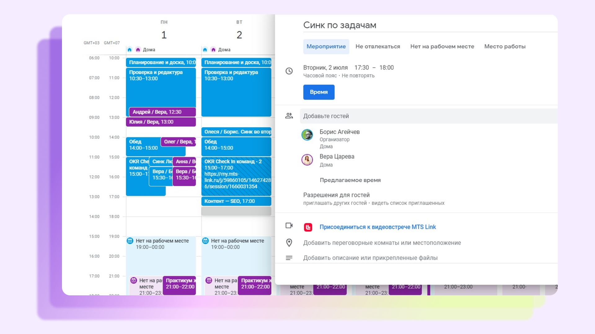Select Monday date number 1
The image size is (595, 334).
[164, 35]
